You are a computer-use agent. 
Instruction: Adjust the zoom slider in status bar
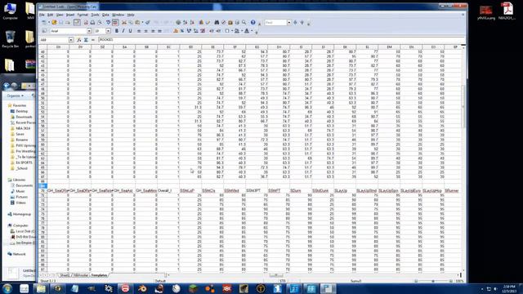click(x=433, y=281)
